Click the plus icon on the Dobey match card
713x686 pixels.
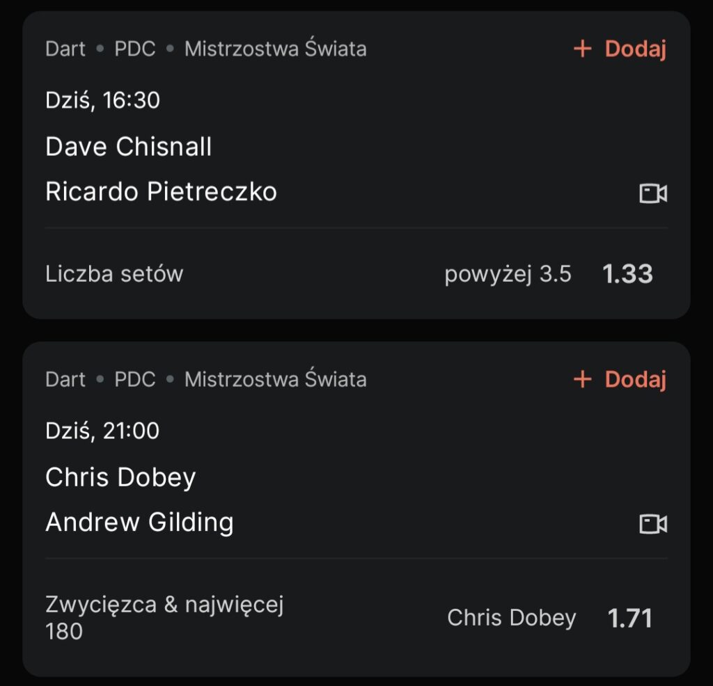[x=582, y=379]
